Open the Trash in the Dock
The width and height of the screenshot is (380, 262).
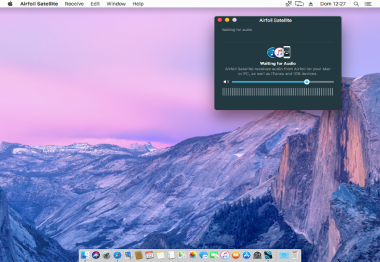295,255
